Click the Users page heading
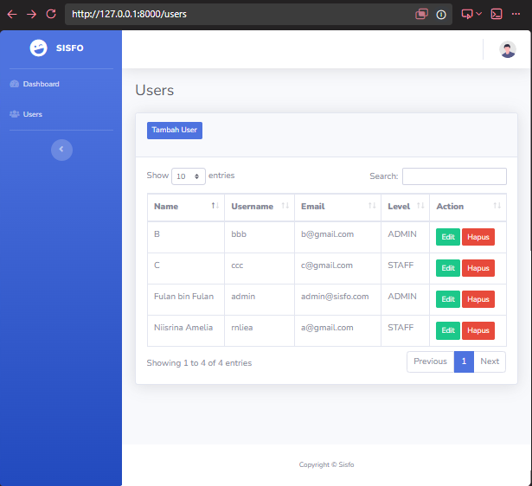 click(154, 90)
